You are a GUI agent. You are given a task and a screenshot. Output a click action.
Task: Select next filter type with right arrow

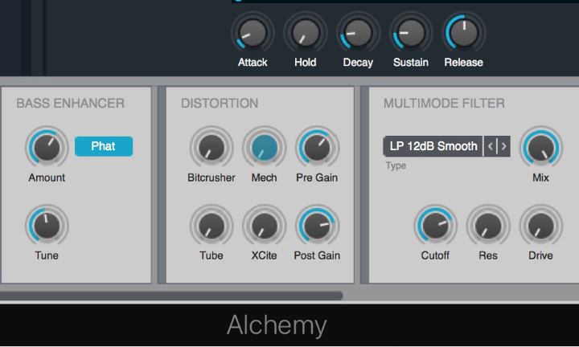(503, 146)
